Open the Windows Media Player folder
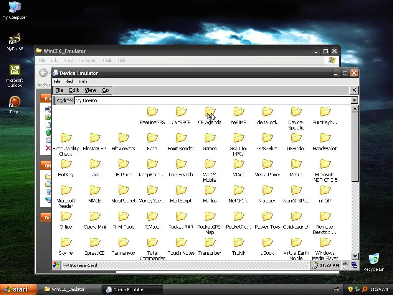393x295 pixels. coord(325,249)
